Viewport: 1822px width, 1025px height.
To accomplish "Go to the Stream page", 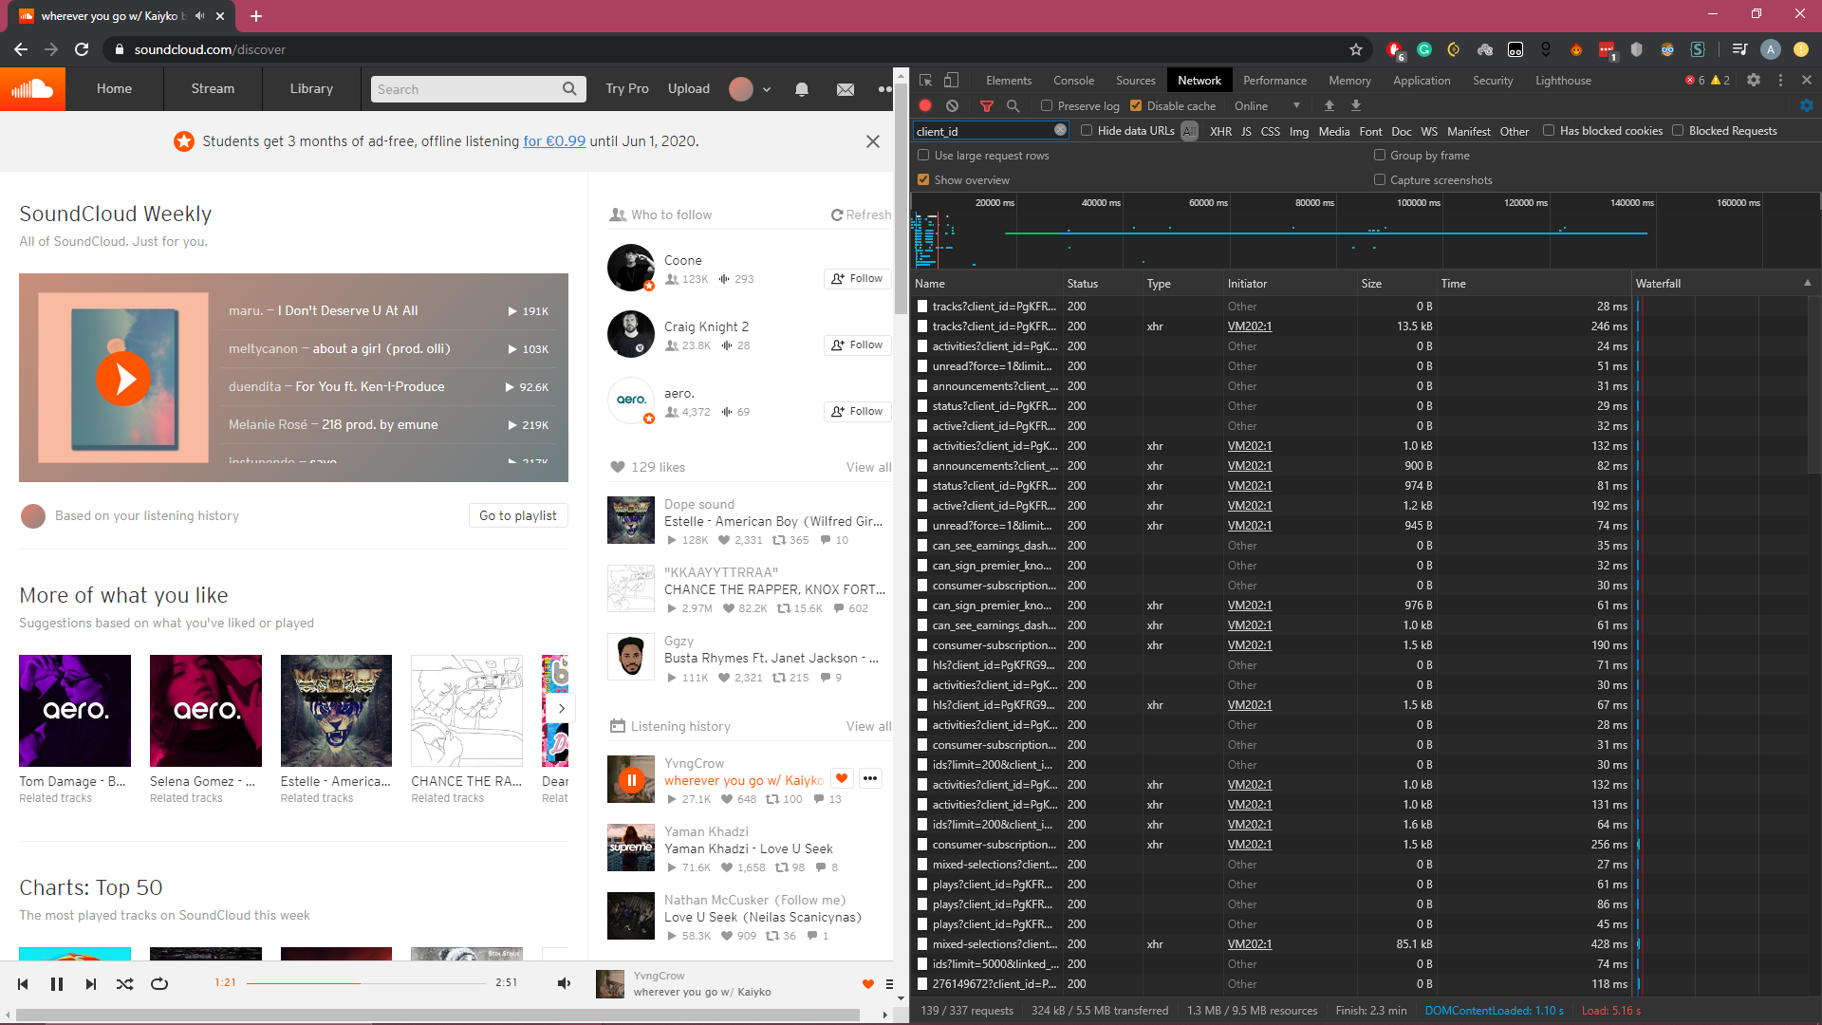I will click(213, 89).
